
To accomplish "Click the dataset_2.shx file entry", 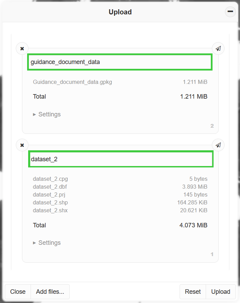I will pyautogui.click(x=50, y=210).
